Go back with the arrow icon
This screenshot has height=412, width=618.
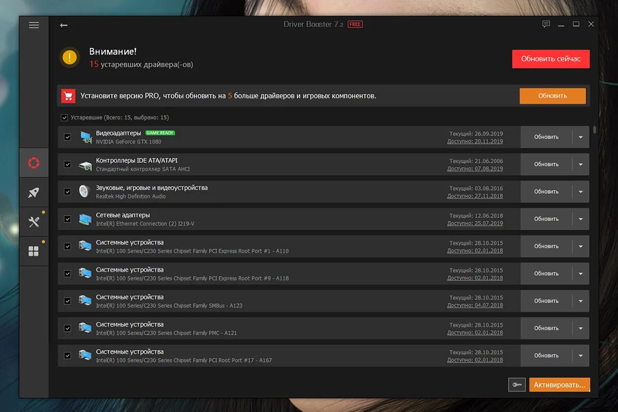coord(63,25)
